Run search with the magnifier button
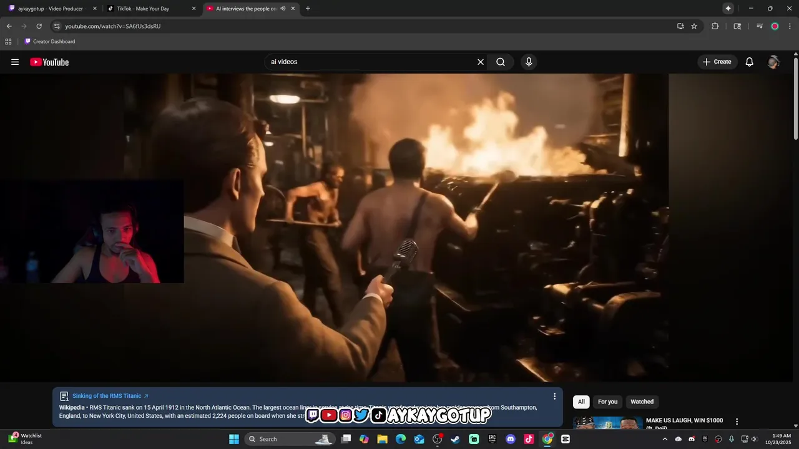Viewport: 799px width, 449px height. (x=501, y=62)
